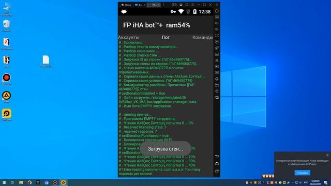Tap Wi-Fi icon in Android status bar
The height and width of the screenshot is (186, 331).
pos(181,11)
